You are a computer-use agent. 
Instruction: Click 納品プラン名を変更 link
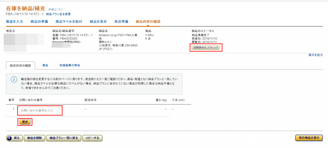click(x=58, y=14)
